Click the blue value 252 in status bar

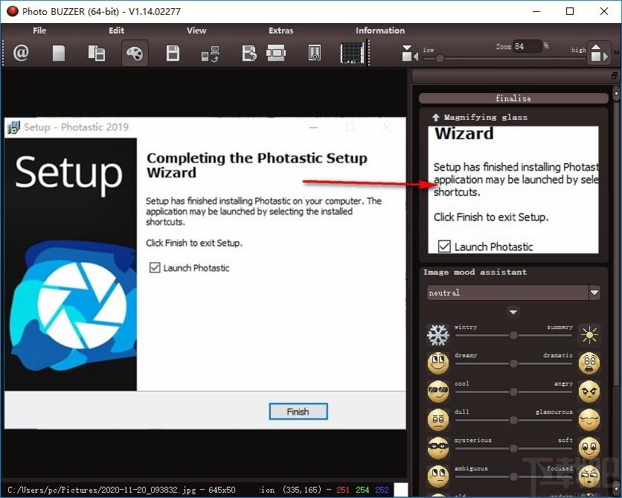[382, 490]
